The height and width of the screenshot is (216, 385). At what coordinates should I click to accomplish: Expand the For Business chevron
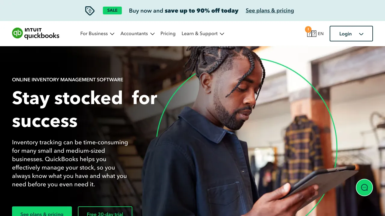(x=112, y=34)
